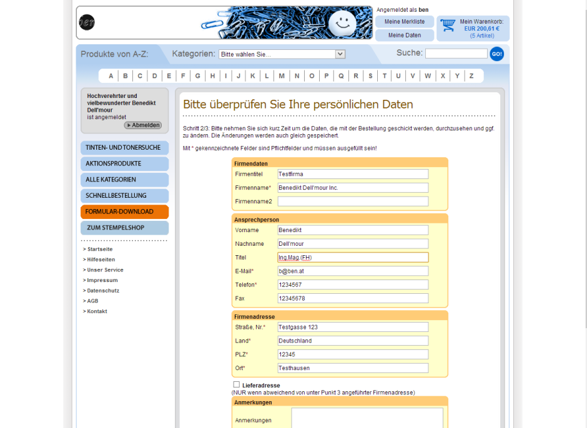Select letter X in product index
The height and width of the screenshot is (428, 587).
443,76
